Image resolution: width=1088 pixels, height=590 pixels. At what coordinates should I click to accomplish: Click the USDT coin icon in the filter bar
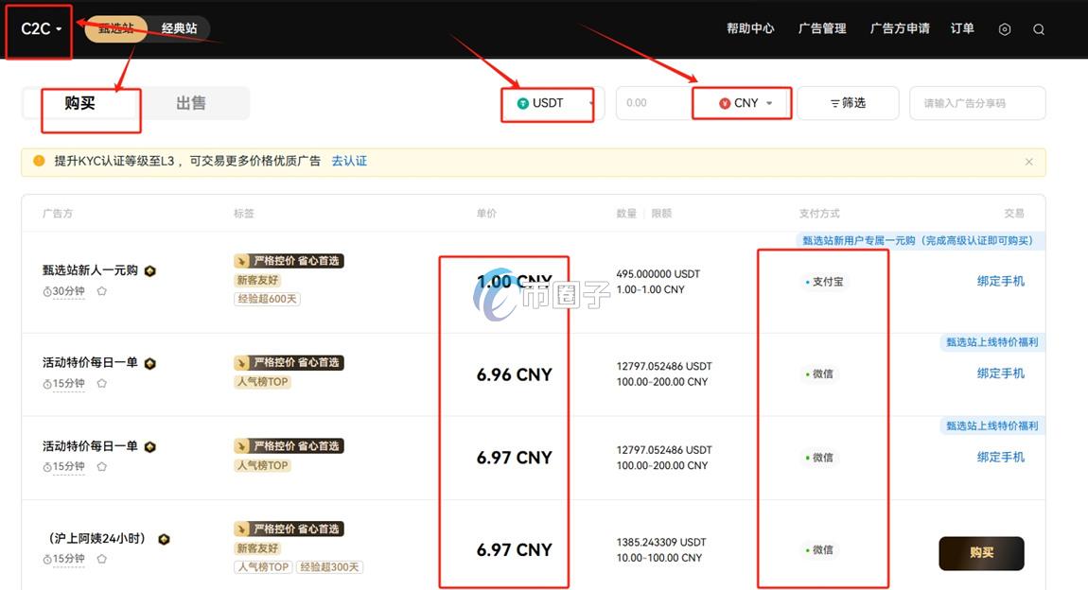pos(523,104)
